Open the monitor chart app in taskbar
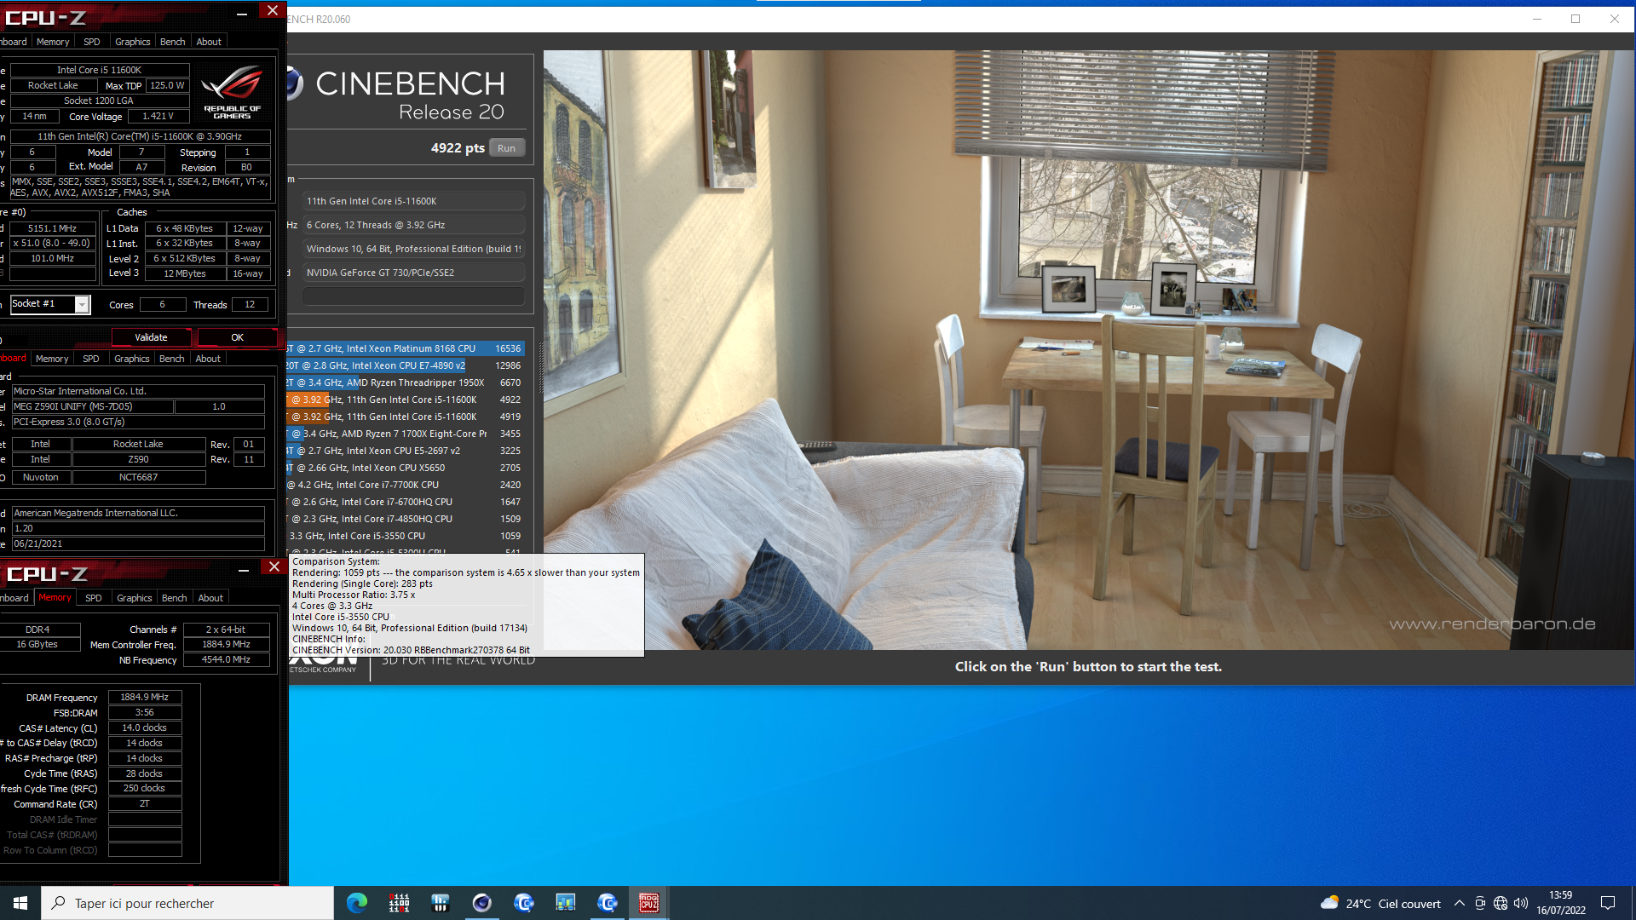This screenshot has width=1636, height=920. coord(566,903)
